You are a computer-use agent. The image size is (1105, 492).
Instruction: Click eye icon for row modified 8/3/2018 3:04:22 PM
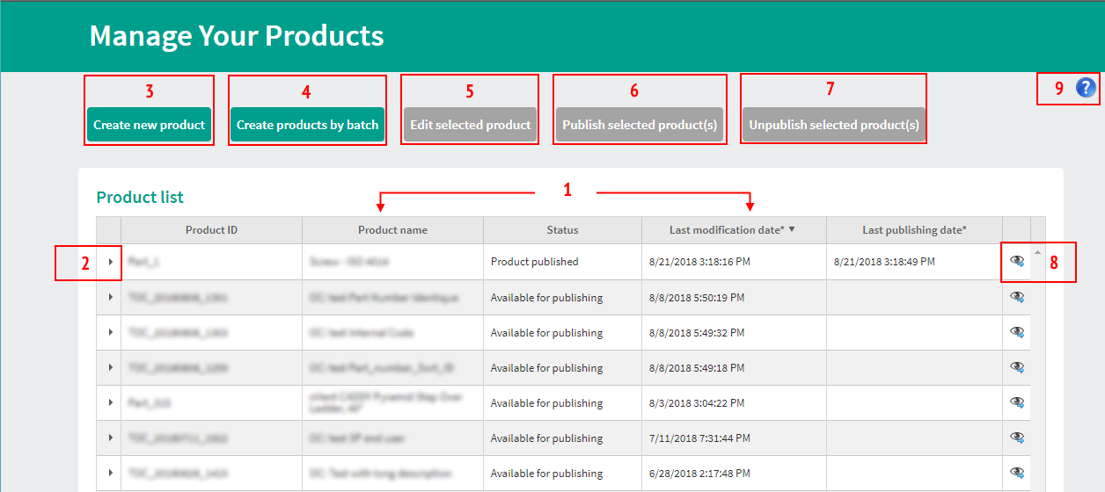[x=1017, y=402]
